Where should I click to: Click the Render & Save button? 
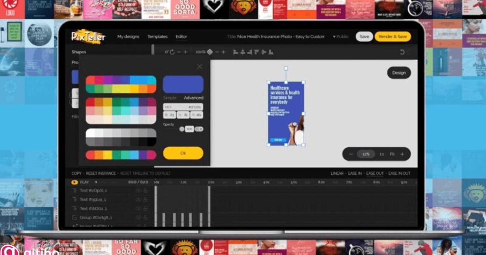click(x=392, y=37)
